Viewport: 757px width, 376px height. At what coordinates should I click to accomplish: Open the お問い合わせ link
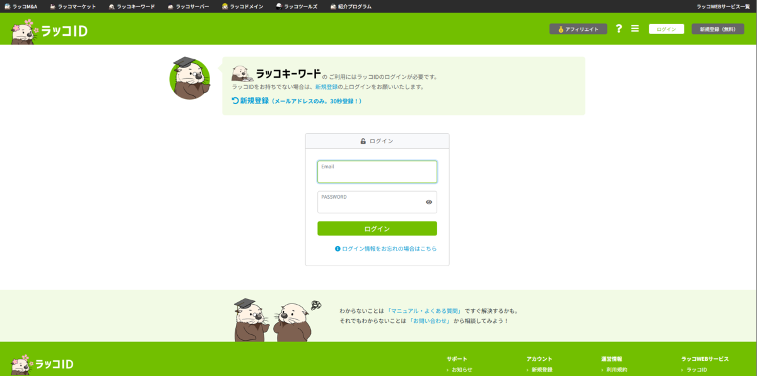click(430, 321)
